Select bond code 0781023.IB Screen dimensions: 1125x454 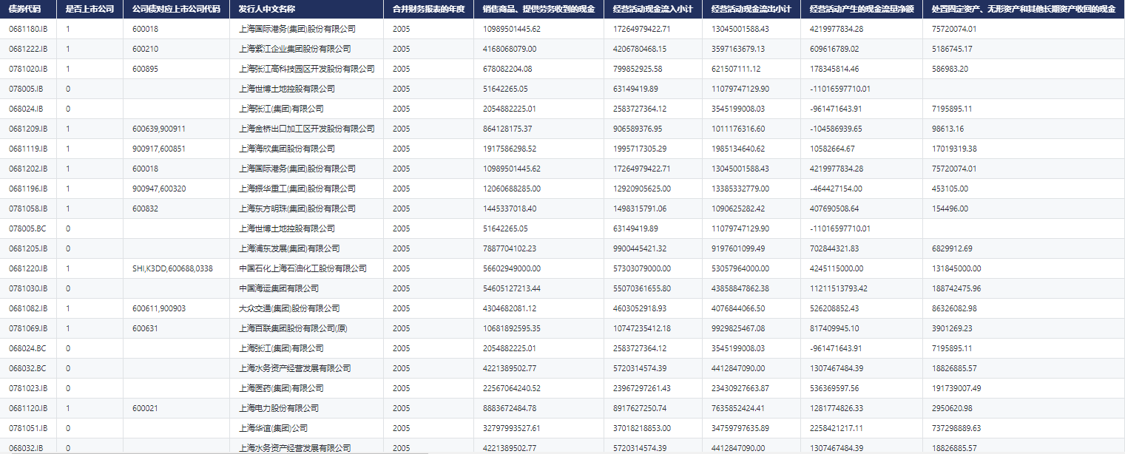[28, 388]
